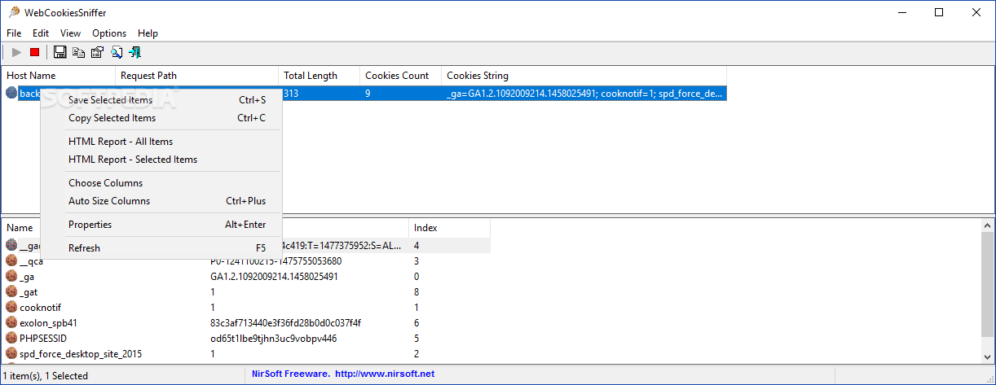Open the Options menu
Screen dimensions: 996x385
tap(109, 33)
